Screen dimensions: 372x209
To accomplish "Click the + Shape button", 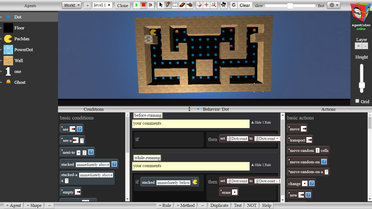I will [34, 205].
